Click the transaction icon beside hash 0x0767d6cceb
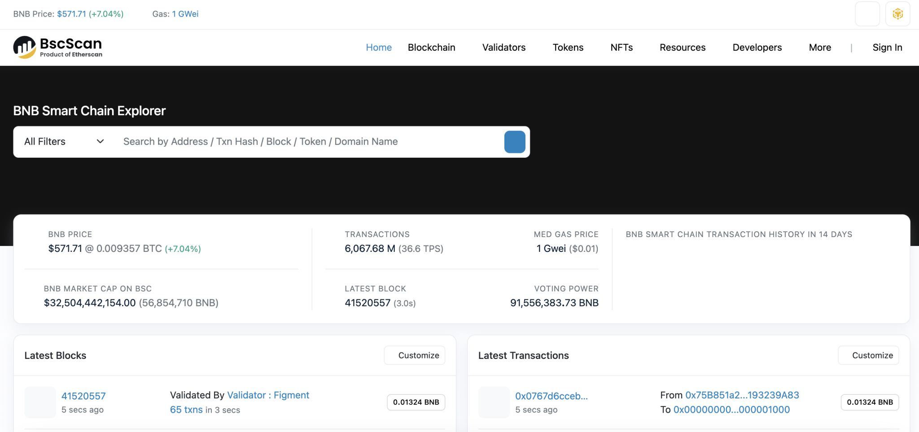 [x=494, y=402]
